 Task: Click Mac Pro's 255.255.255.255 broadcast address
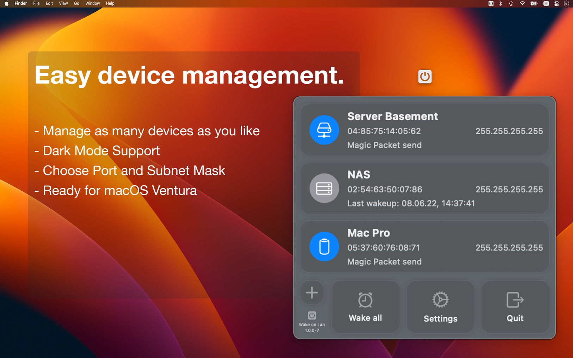(x=509, y=248)
